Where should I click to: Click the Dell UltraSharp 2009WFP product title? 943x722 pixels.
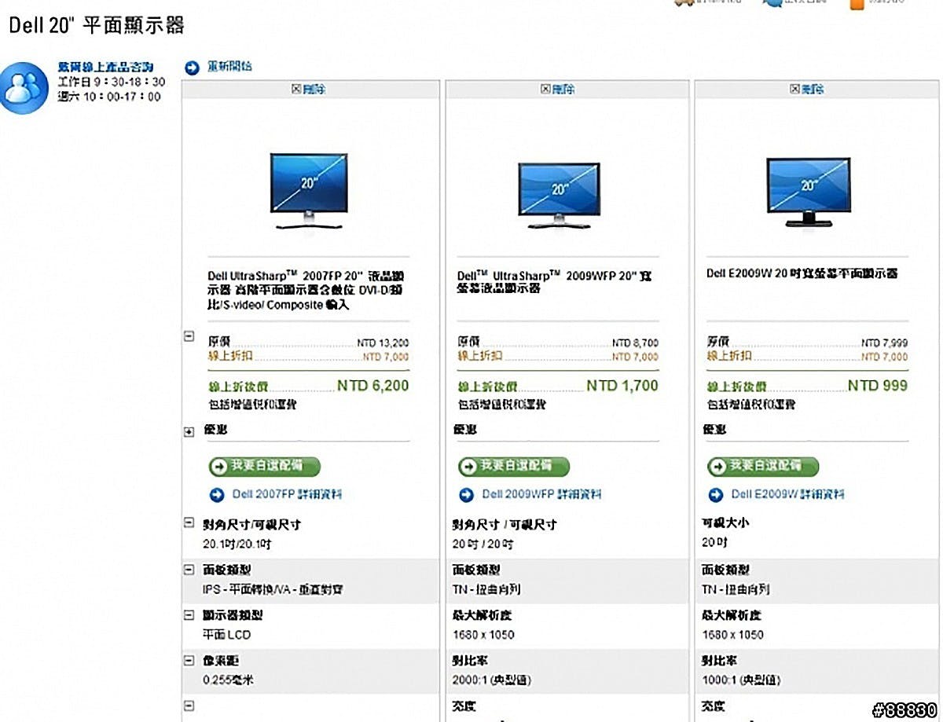pos(554,283)
